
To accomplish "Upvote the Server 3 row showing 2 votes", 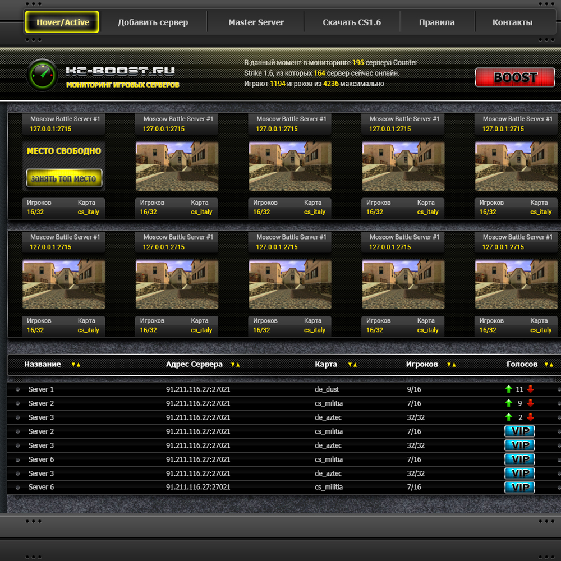I will click(508, 417).
